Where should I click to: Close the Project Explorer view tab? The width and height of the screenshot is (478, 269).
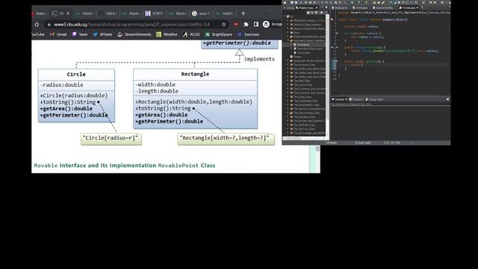click(317, 7)
